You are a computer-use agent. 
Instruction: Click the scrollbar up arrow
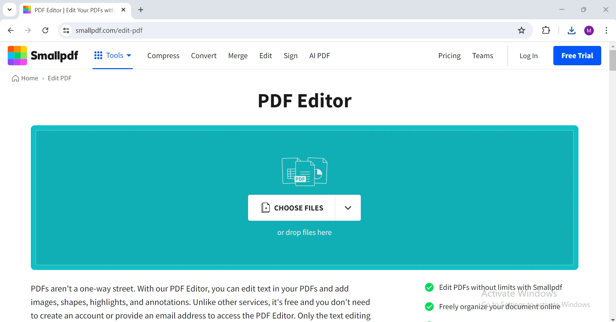[612, 46]
